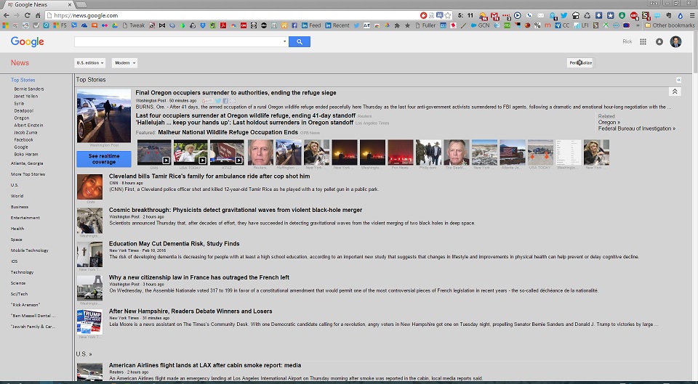Share Oregon story on Twitter icon

pyautogui.click(x=218, y=101)
